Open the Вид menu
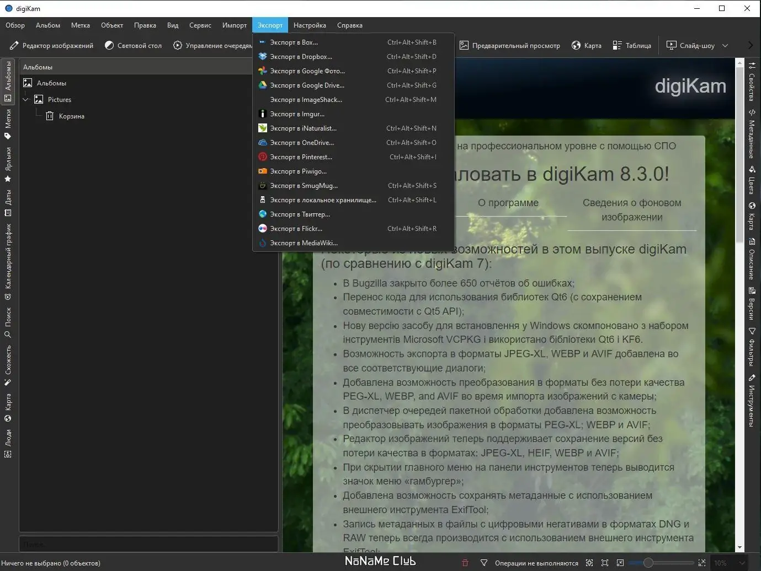Screen dimensions: 761x571 [x=173, y=25]
